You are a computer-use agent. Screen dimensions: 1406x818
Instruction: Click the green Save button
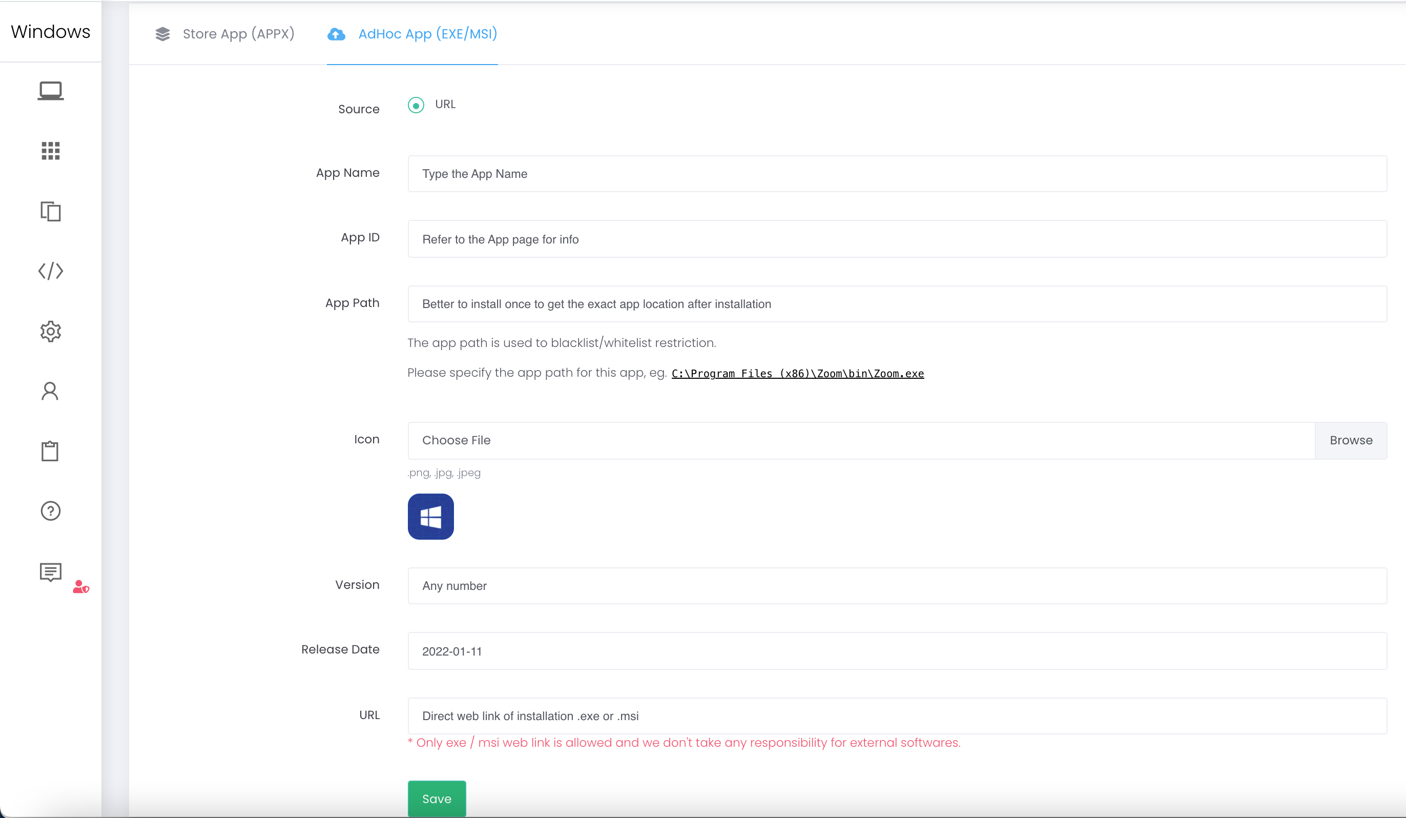tap(437, 799)
